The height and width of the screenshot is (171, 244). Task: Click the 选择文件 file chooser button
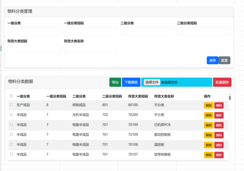click(152, 82)
